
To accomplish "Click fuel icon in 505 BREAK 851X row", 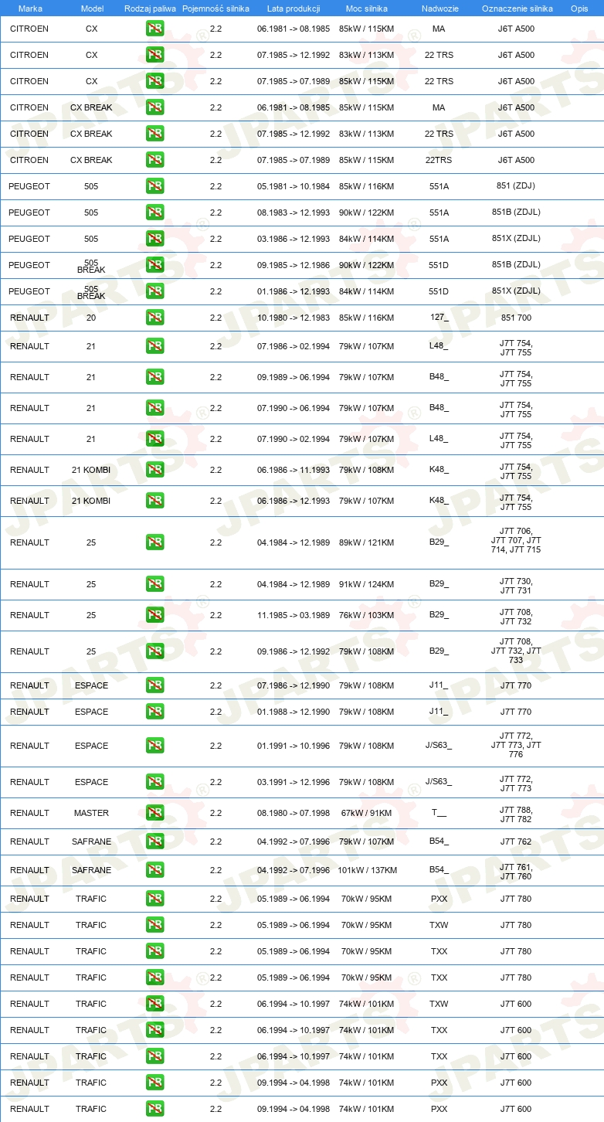I will coord(154,291).
